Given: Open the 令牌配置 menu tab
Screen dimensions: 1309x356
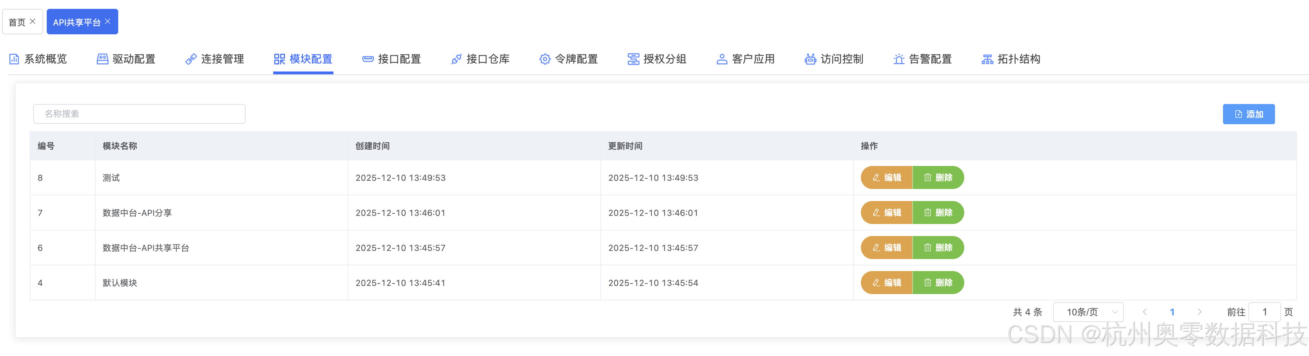Looking at the screenshot, I should [568, 59].
